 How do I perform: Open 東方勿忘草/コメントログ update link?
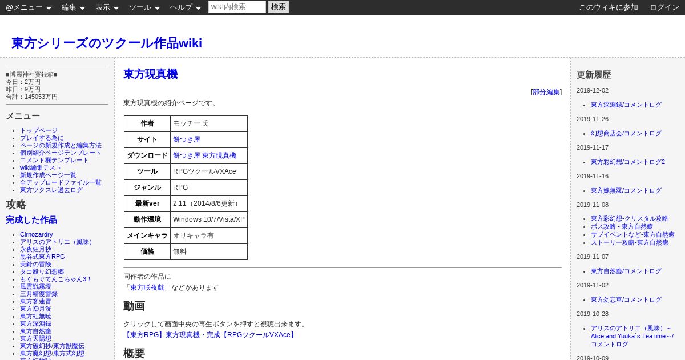coord(626,299)
